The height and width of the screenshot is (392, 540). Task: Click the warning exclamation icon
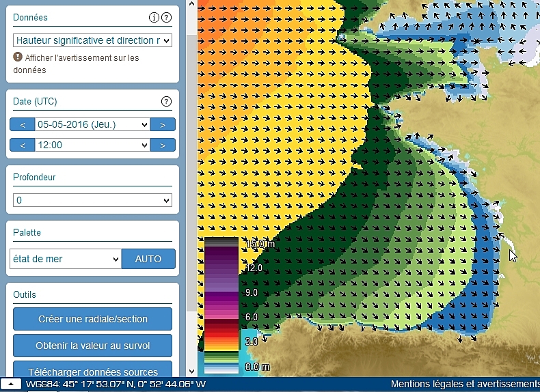click(x=18, y=57)
